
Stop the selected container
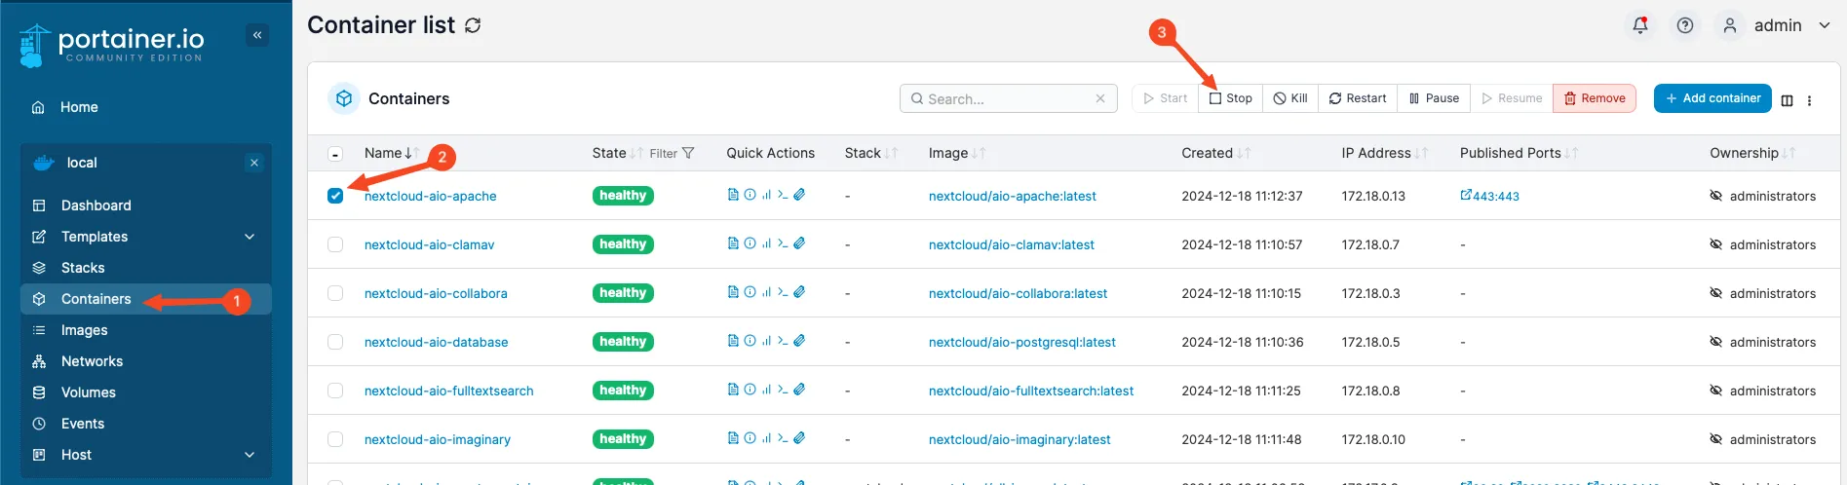[x=1230, y=98]
